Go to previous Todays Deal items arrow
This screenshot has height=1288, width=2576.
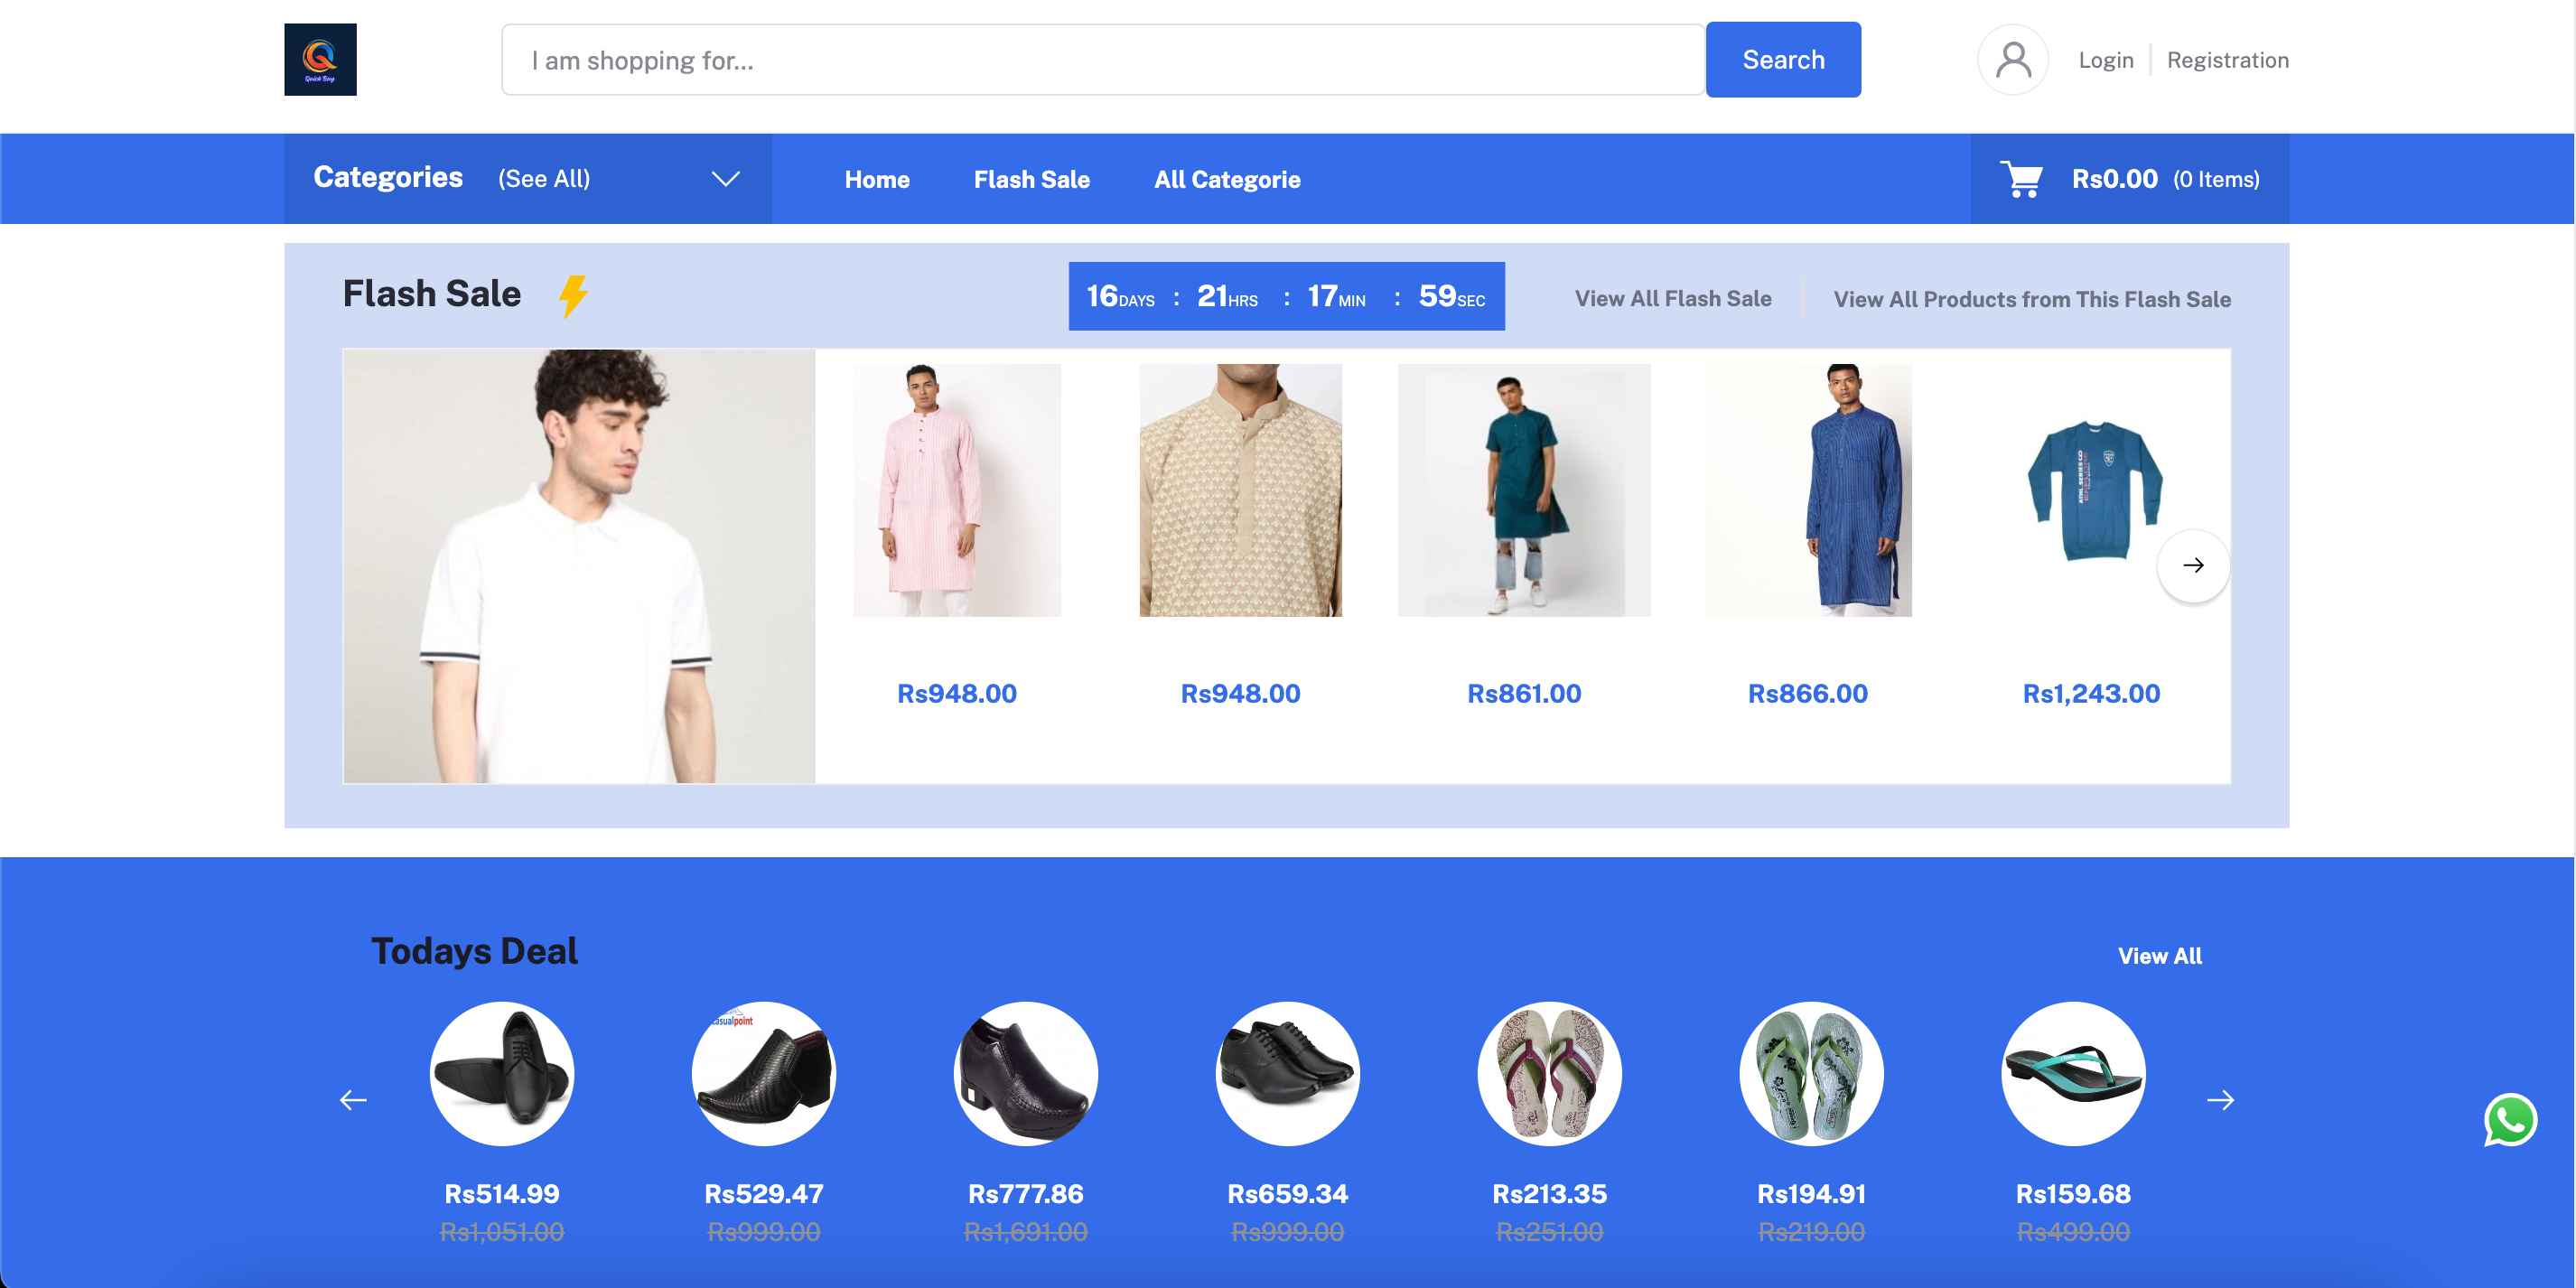(353, 1100)
